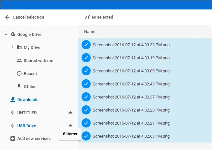
Task: Uncheck Screenshot at 4.33.33 PM file
Action: coord(86,45)
